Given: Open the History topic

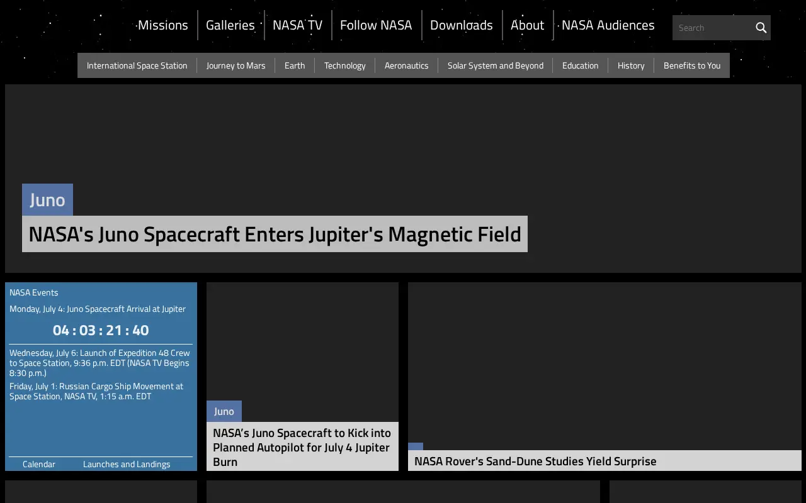Looking at the screenshot, I should tap(631, 65).
